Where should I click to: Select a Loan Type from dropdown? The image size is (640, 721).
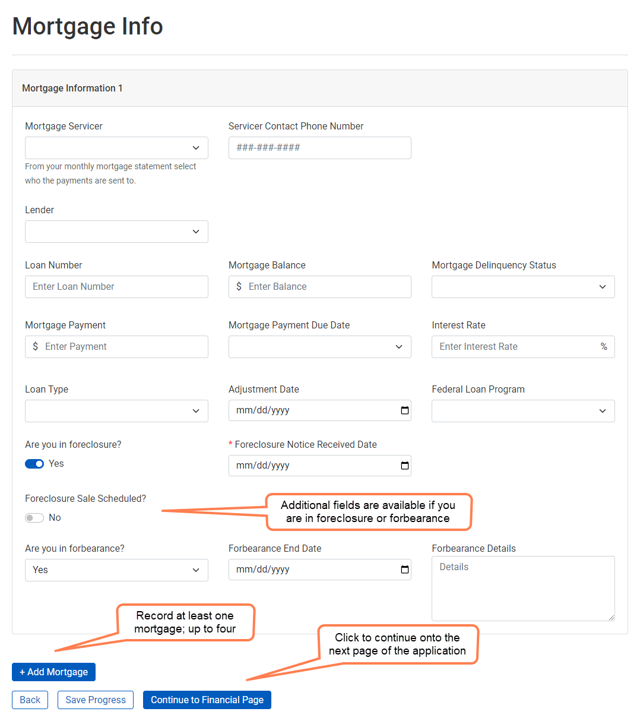(116, 411)
